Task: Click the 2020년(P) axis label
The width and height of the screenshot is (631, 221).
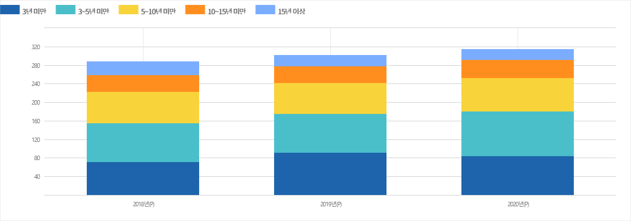Action: click(x=518, y=204)
